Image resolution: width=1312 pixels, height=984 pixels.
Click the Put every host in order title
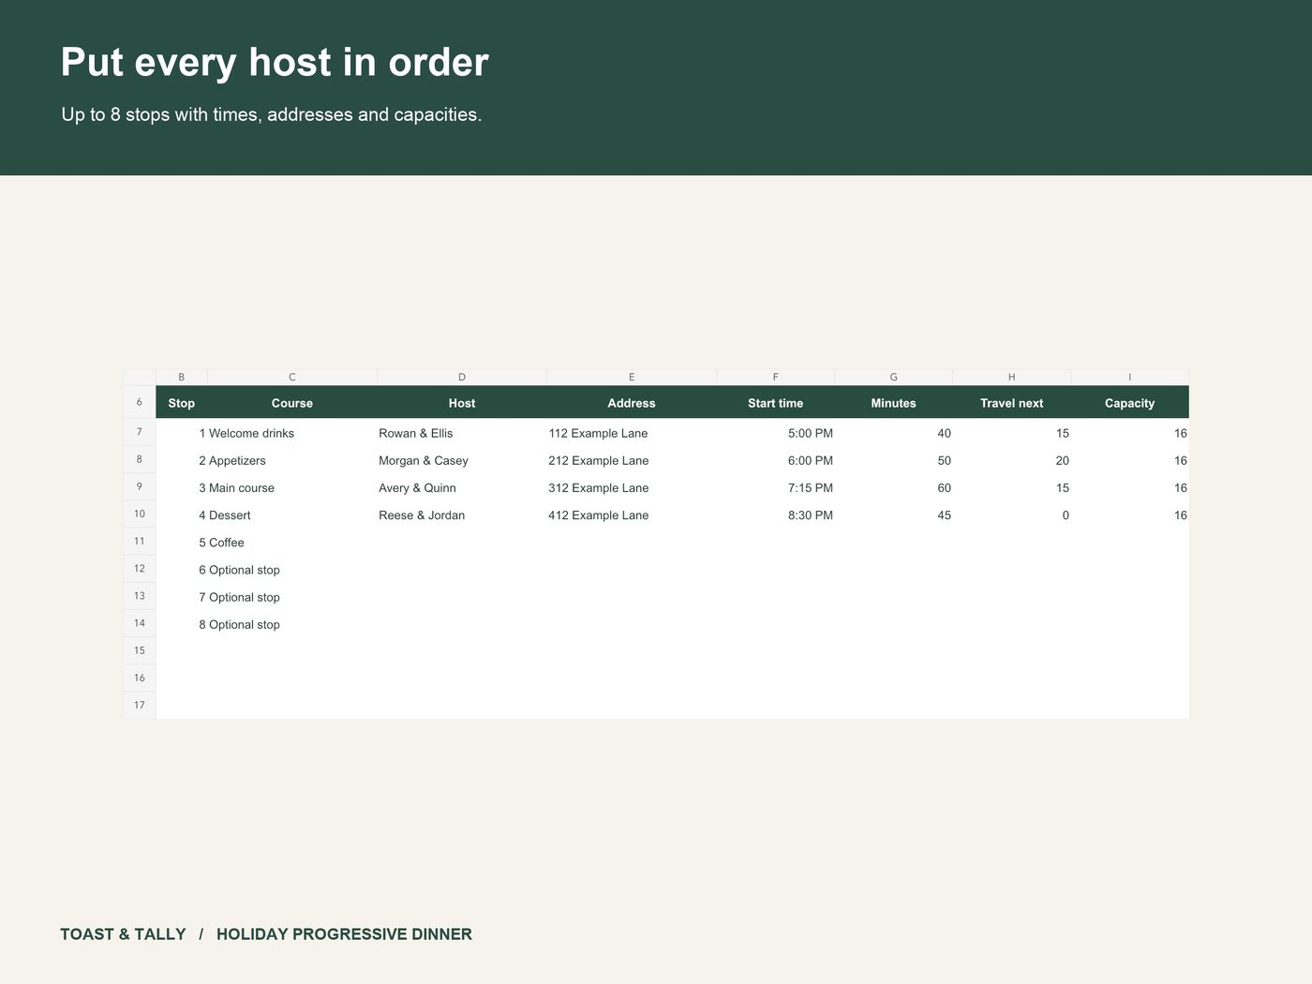[275, 62]
